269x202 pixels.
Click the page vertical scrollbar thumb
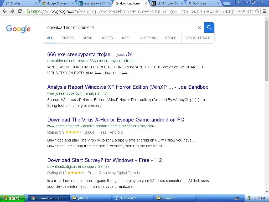coord(267,50)
